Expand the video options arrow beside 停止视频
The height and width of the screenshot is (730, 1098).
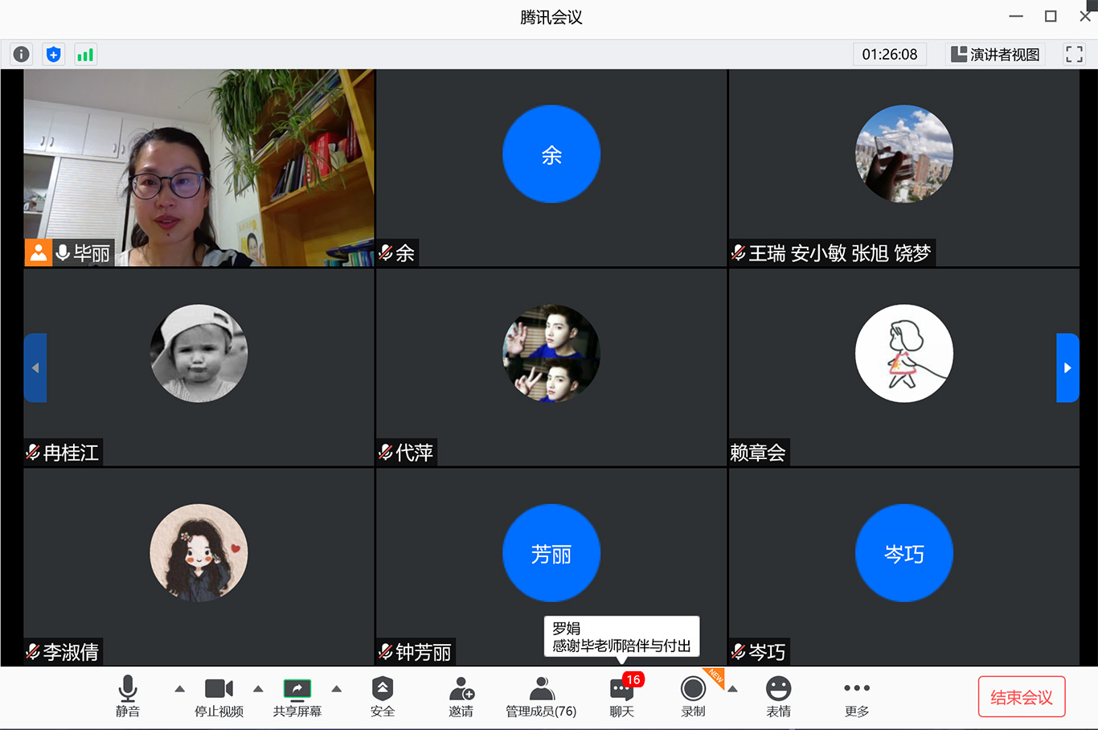click(x=258, y=689)
